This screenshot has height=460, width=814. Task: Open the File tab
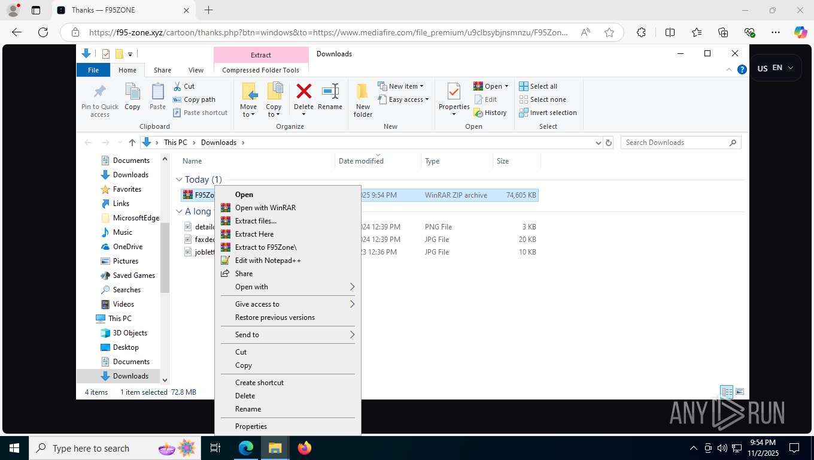93,70
